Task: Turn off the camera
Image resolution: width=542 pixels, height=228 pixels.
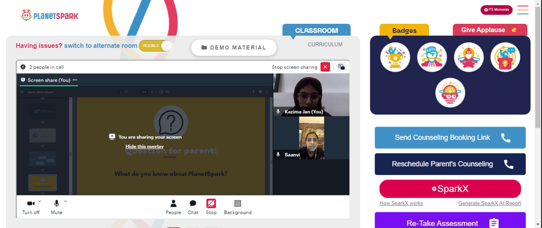Action: (x=31, y=207)
